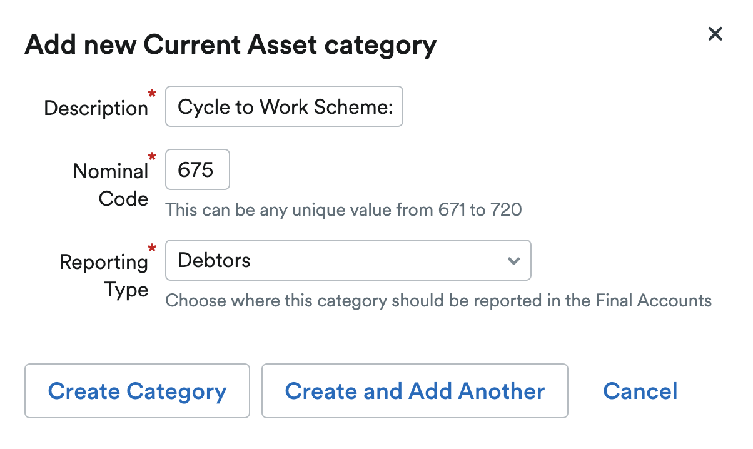Focus the Nominal Code input box
Viewport: 753px width, 449px height.
197,169
